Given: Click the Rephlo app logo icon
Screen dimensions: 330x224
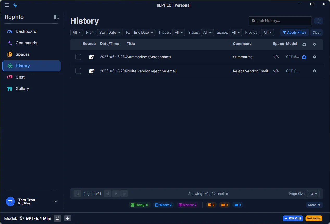Looking at the screenshot, I should pyautogui.click(x=15, y=5).
